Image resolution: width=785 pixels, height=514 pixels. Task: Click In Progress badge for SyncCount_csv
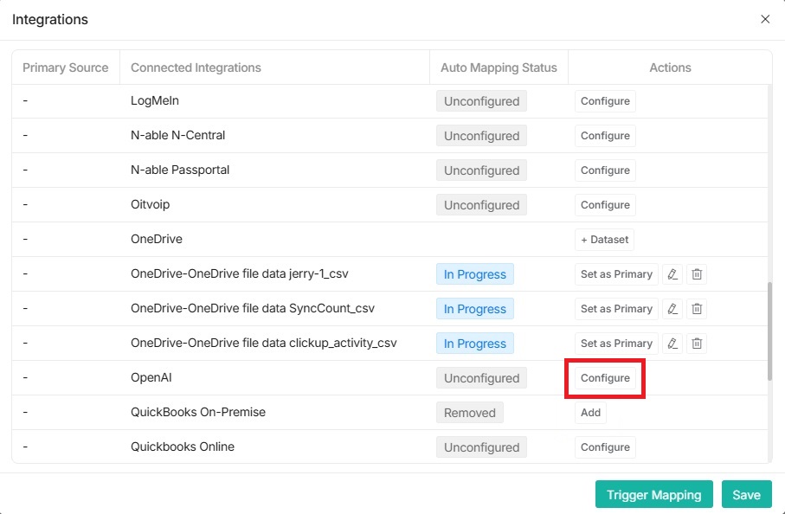tap(475, 309)
